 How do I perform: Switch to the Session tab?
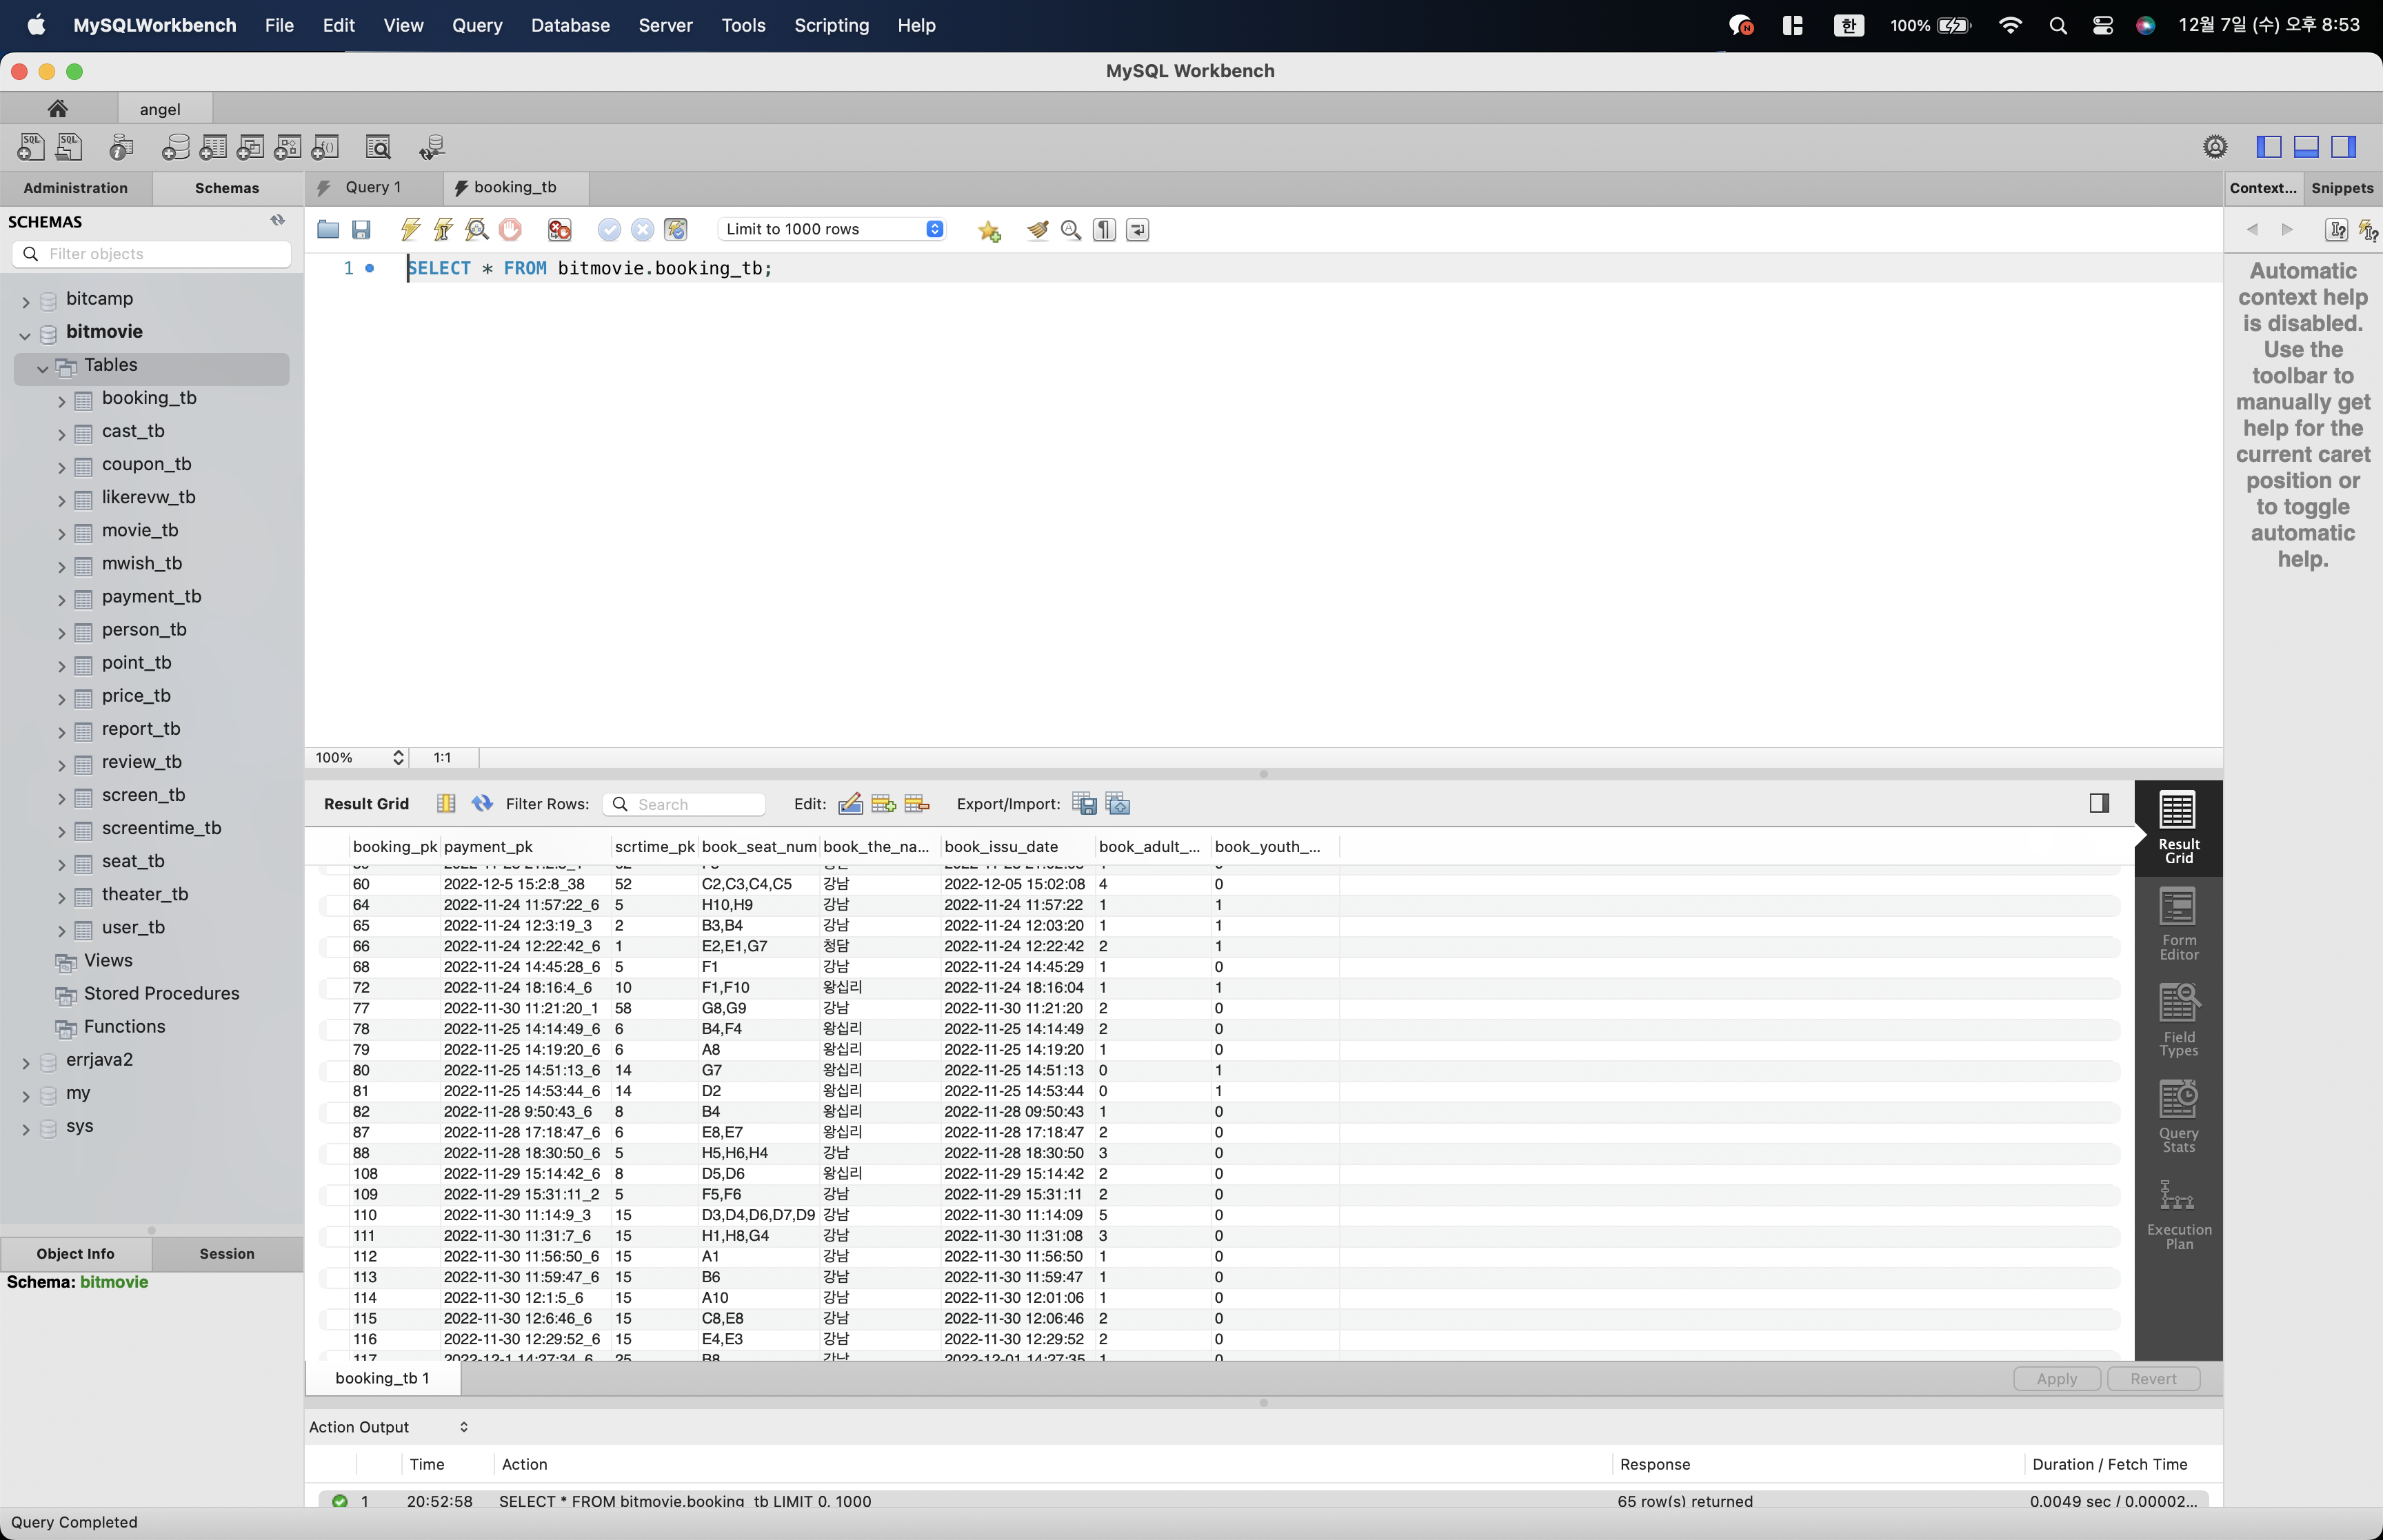click(x=226, y=1253)
